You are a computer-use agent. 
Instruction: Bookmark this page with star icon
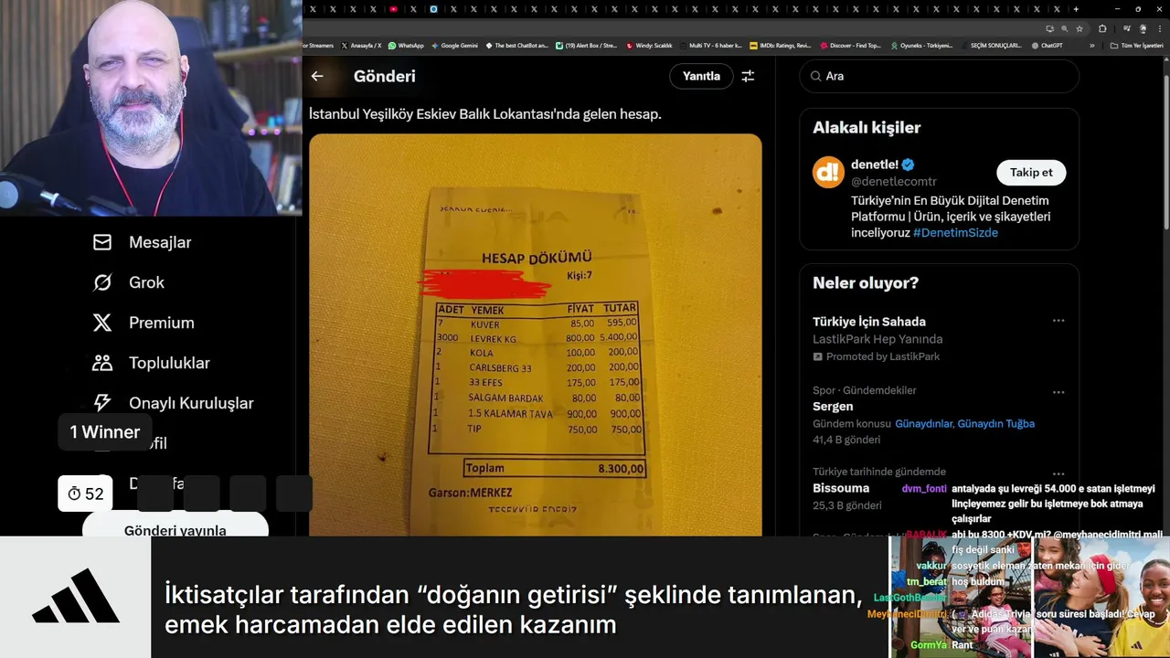[1080, 28]
